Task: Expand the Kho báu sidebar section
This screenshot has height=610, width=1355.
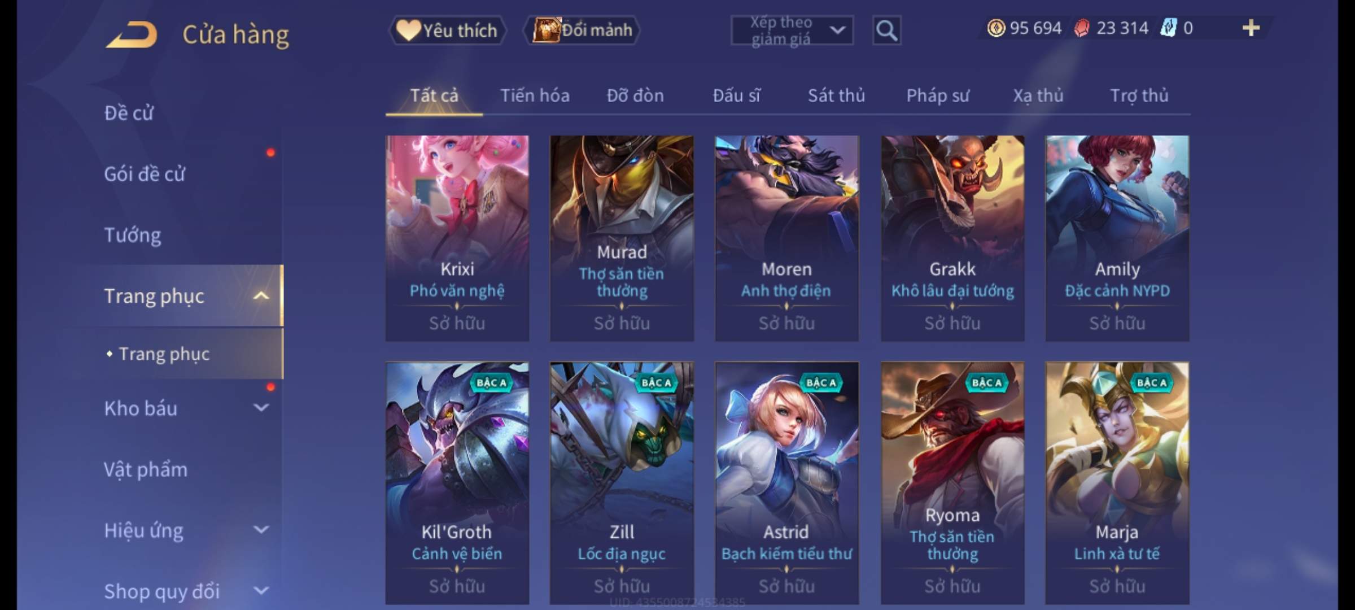Action: coord(261,408)
